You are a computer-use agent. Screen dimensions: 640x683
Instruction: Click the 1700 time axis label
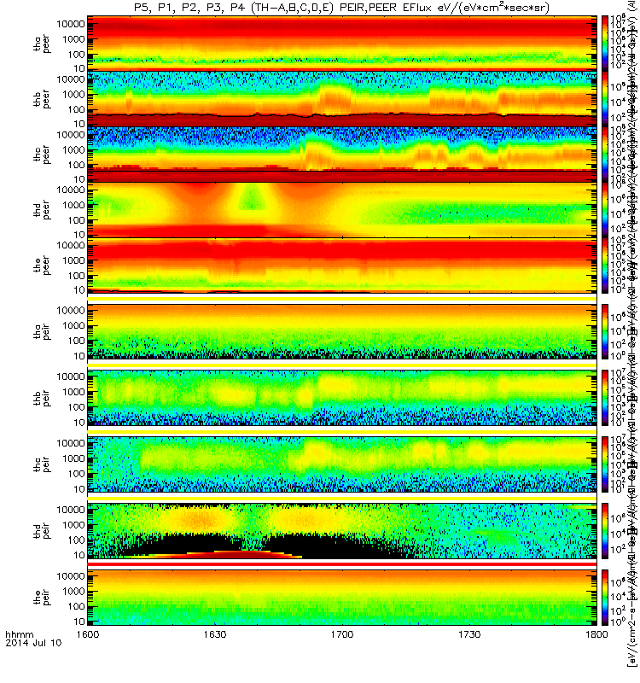342,633
